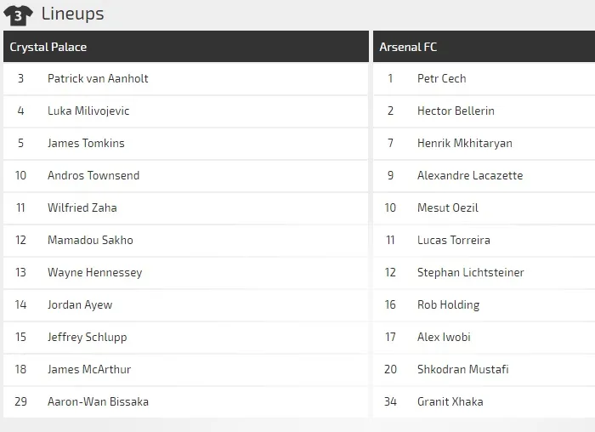Open James Tomkins player profile
Viewport: 595px width, 432px height.
86,143
